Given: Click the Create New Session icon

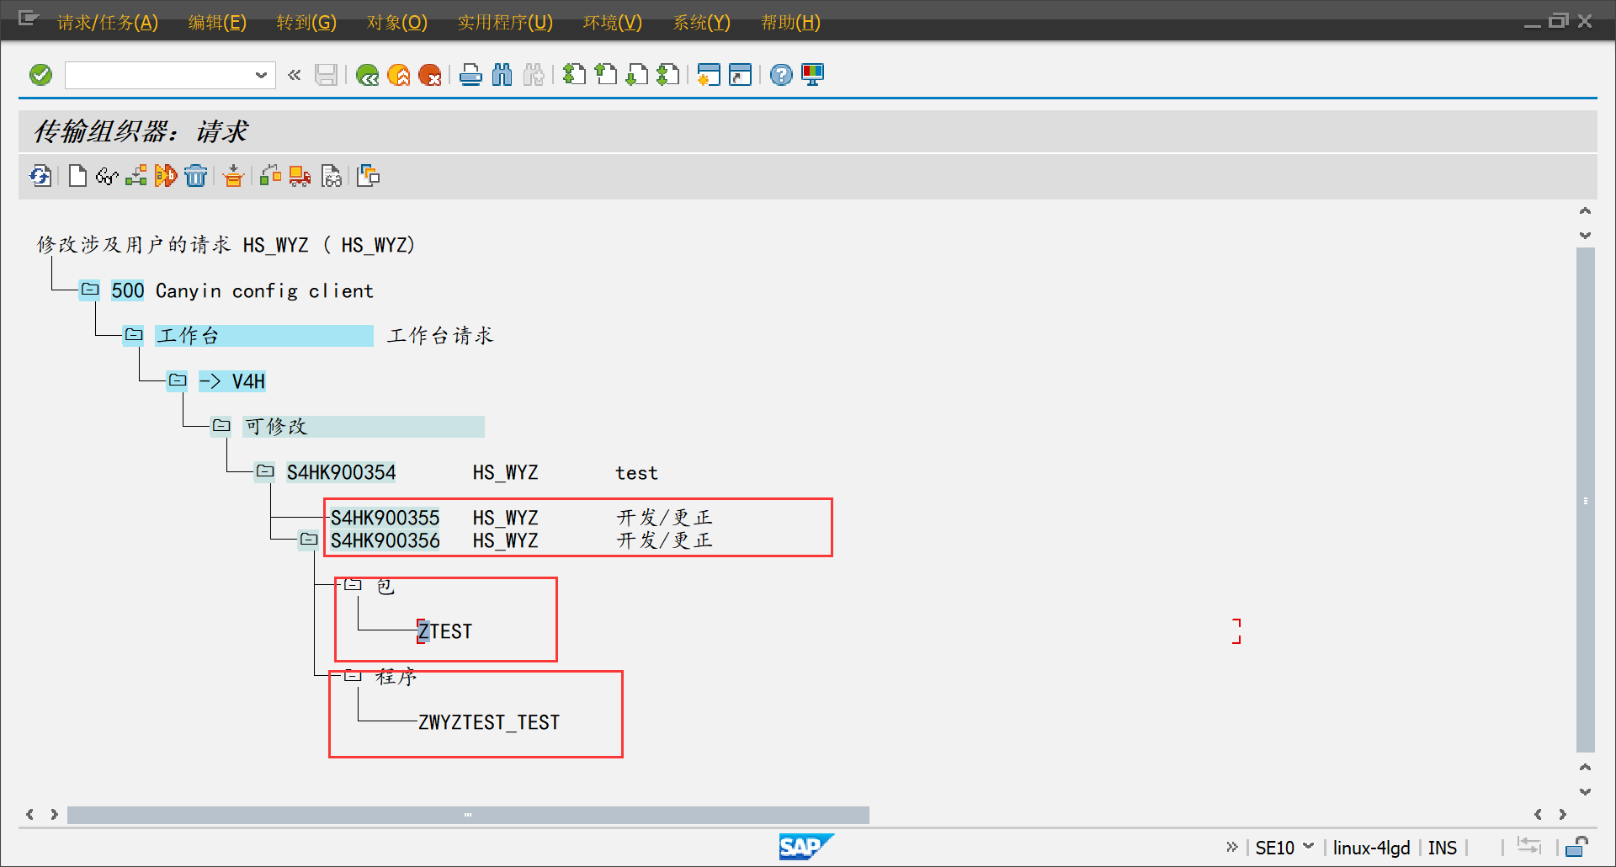Looking at the screenshot, I should [709, 75].
